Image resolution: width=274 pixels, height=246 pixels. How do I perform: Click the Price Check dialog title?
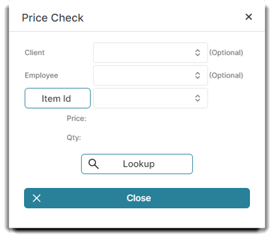(53, 18)
